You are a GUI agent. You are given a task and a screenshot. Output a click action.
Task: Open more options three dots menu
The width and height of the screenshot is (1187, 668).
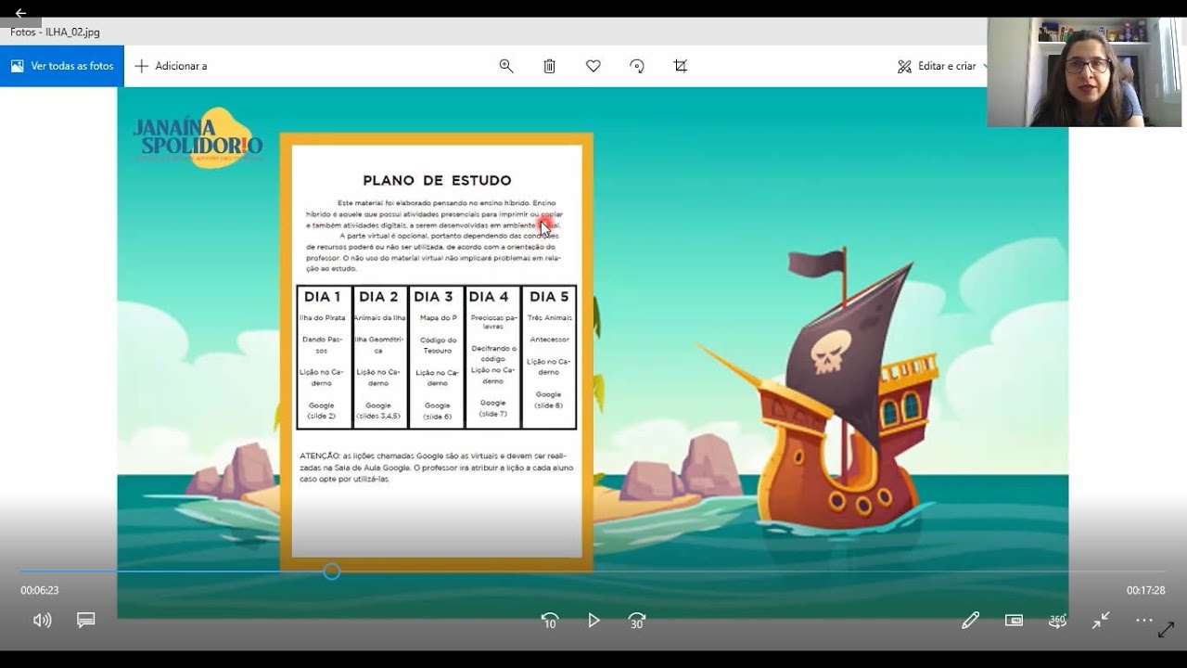pos(1144,620)
